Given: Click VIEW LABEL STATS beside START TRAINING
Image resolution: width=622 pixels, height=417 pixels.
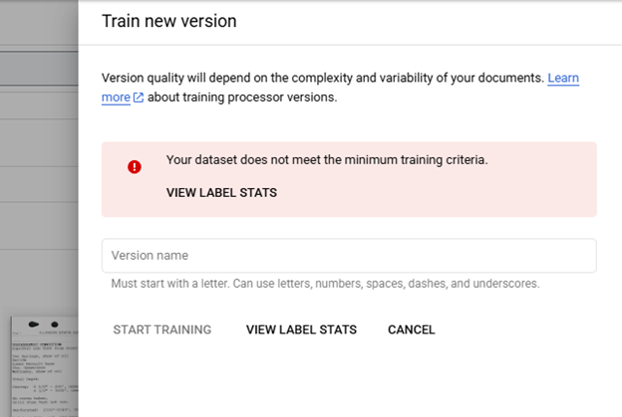Looking at the screenshot, I should [x=301, y=329].
